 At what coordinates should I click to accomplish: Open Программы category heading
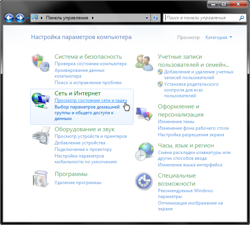click(71, 174)
